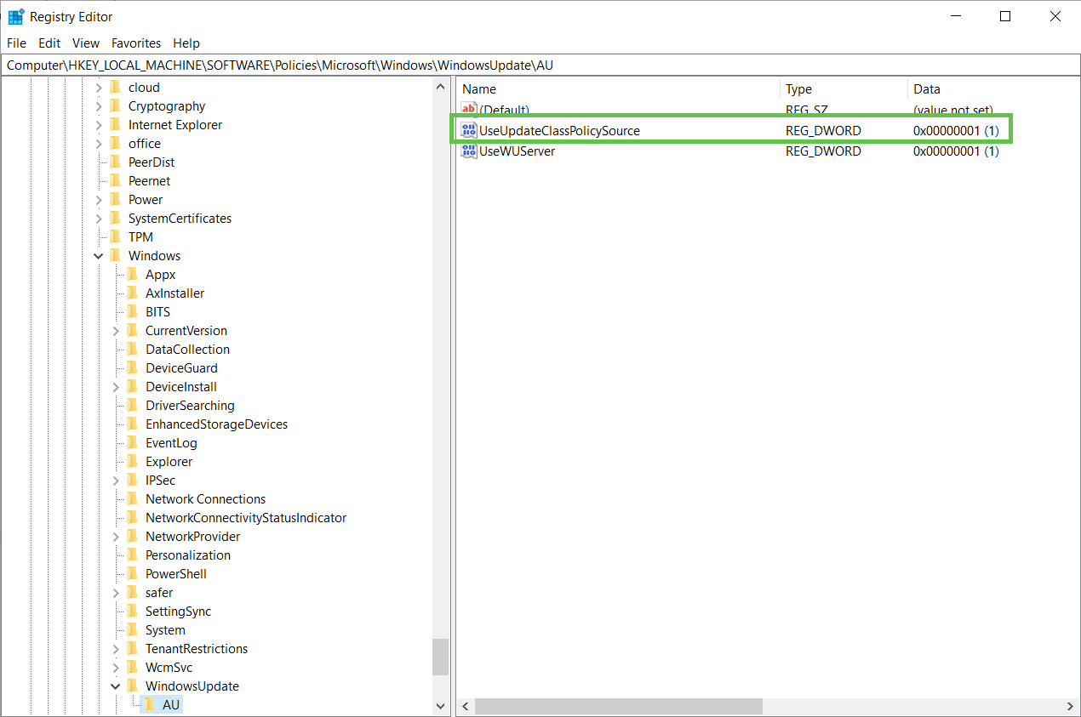Select the UseWUServer value name
The height and width of the screenshot is (717, 1081).
[517, 151]
